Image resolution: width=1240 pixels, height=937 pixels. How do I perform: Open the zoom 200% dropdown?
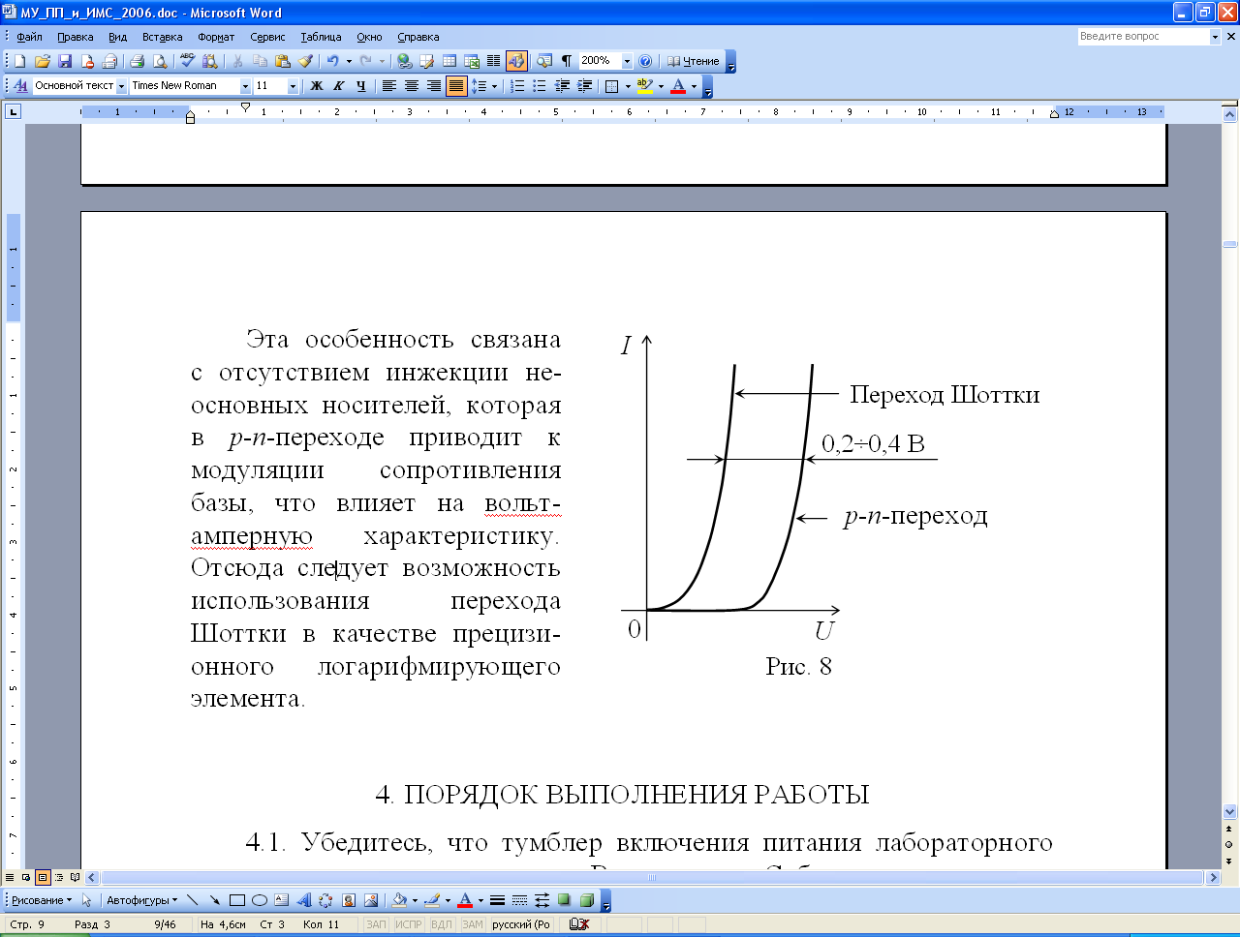627,61
